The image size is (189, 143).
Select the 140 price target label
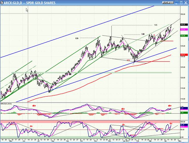coord(143,34)
